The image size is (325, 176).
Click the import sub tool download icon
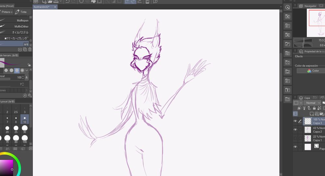pos(20,49)
